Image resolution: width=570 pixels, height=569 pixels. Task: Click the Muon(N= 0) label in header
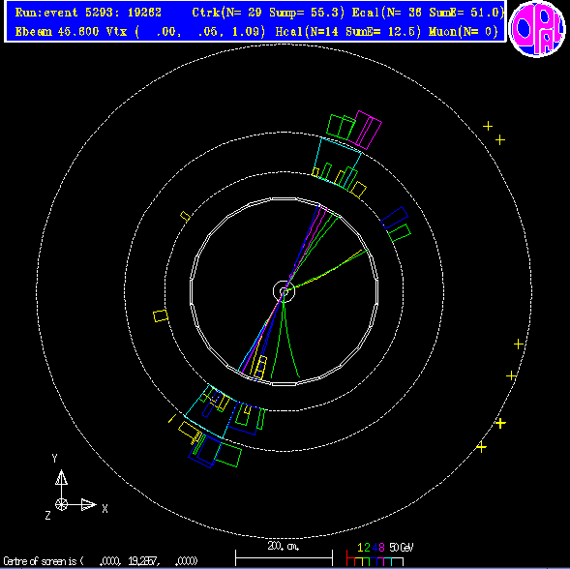click(x=464, y=32)
